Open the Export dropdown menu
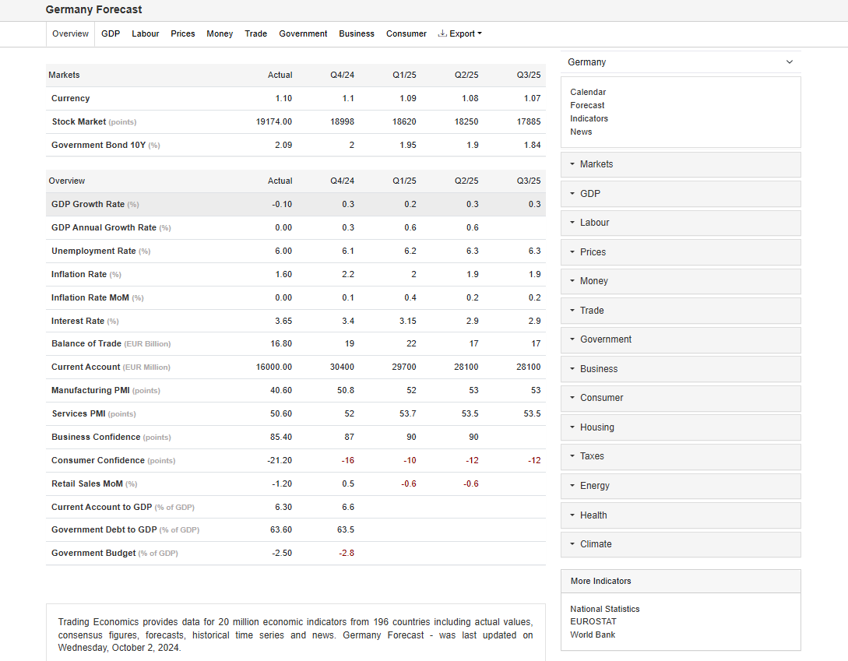The image size is (848, 661). click(x=459, y=33)
